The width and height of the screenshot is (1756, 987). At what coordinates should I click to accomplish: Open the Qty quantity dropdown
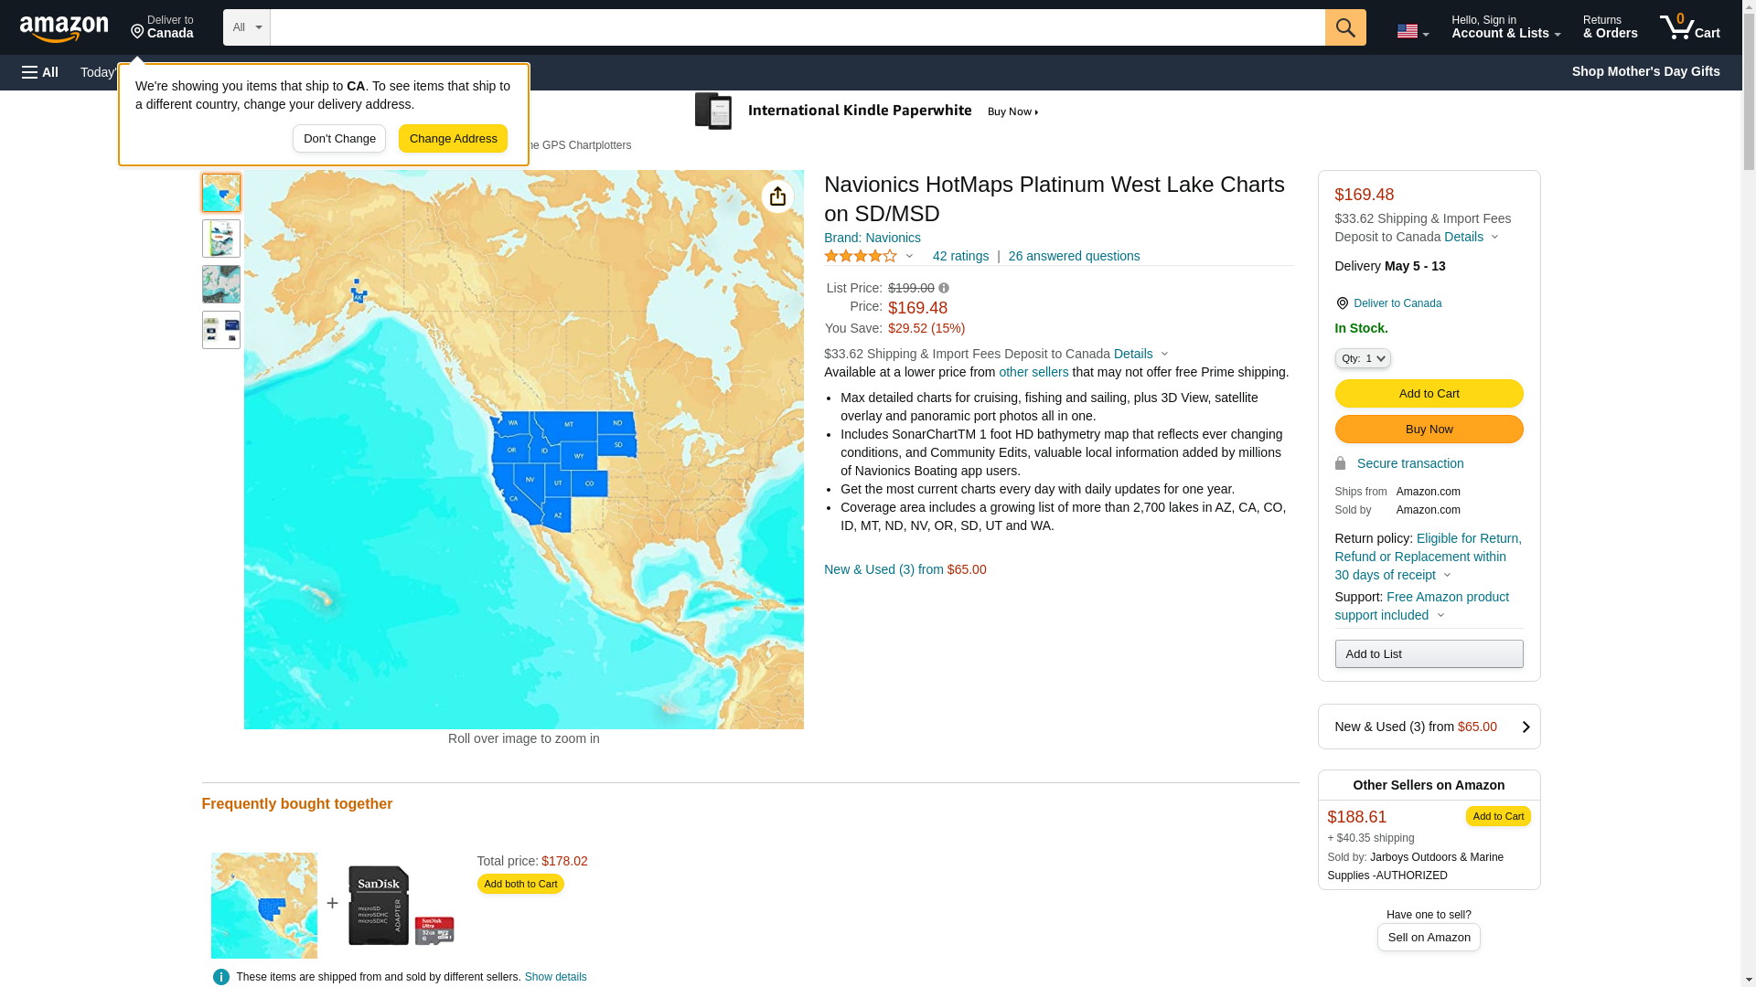(1362, 359)
